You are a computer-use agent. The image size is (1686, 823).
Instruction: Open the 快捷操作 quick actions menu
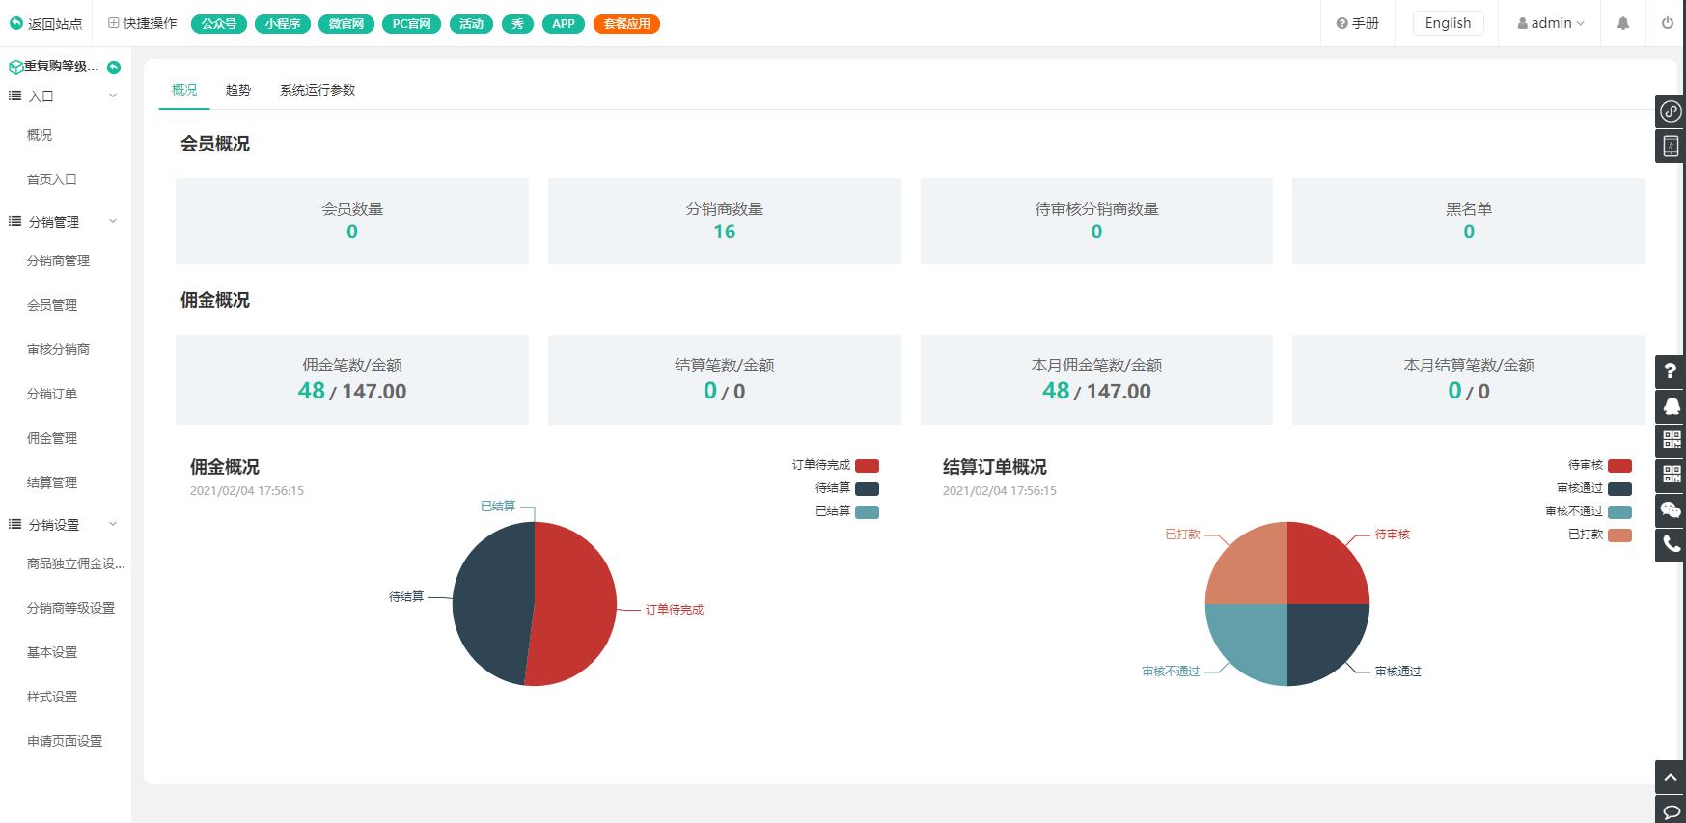coord(143,23)
